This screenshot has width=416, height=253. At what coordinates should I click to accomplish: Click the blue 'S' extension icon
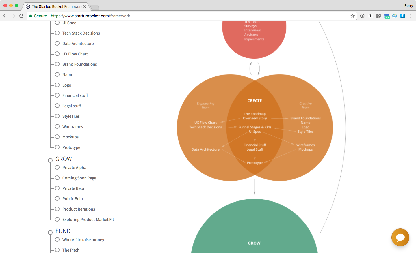[403, 16]
